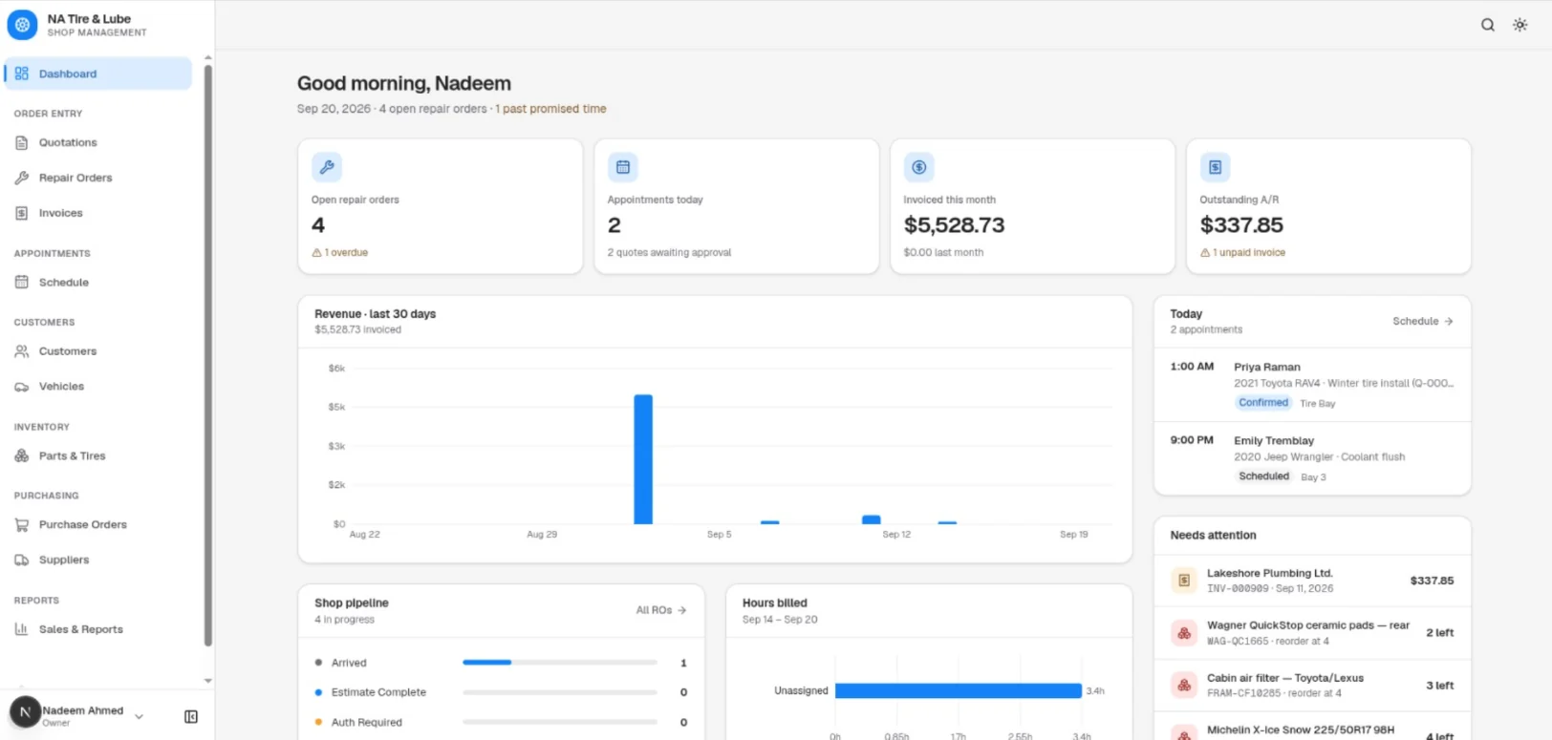This screenshot has width=1552, height=740.
Task: Open Wagner QuickStop ceramic pads low-stock row
Action: [x=1313, y=633]
